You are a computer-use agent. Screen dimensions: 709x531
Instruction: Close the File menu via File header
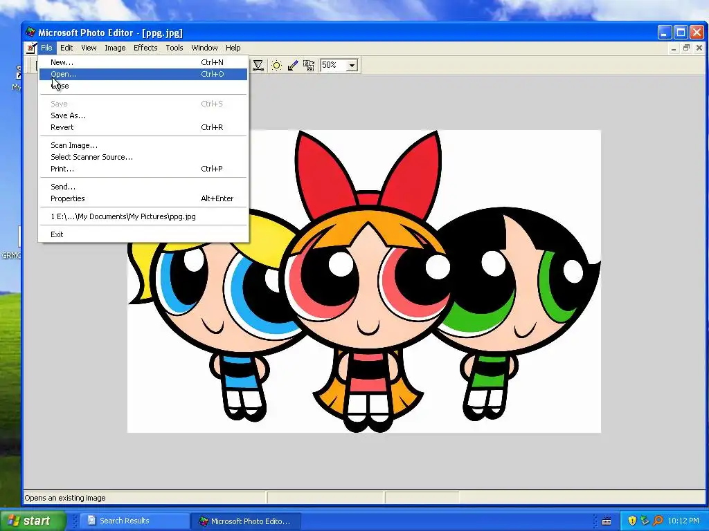46,48
